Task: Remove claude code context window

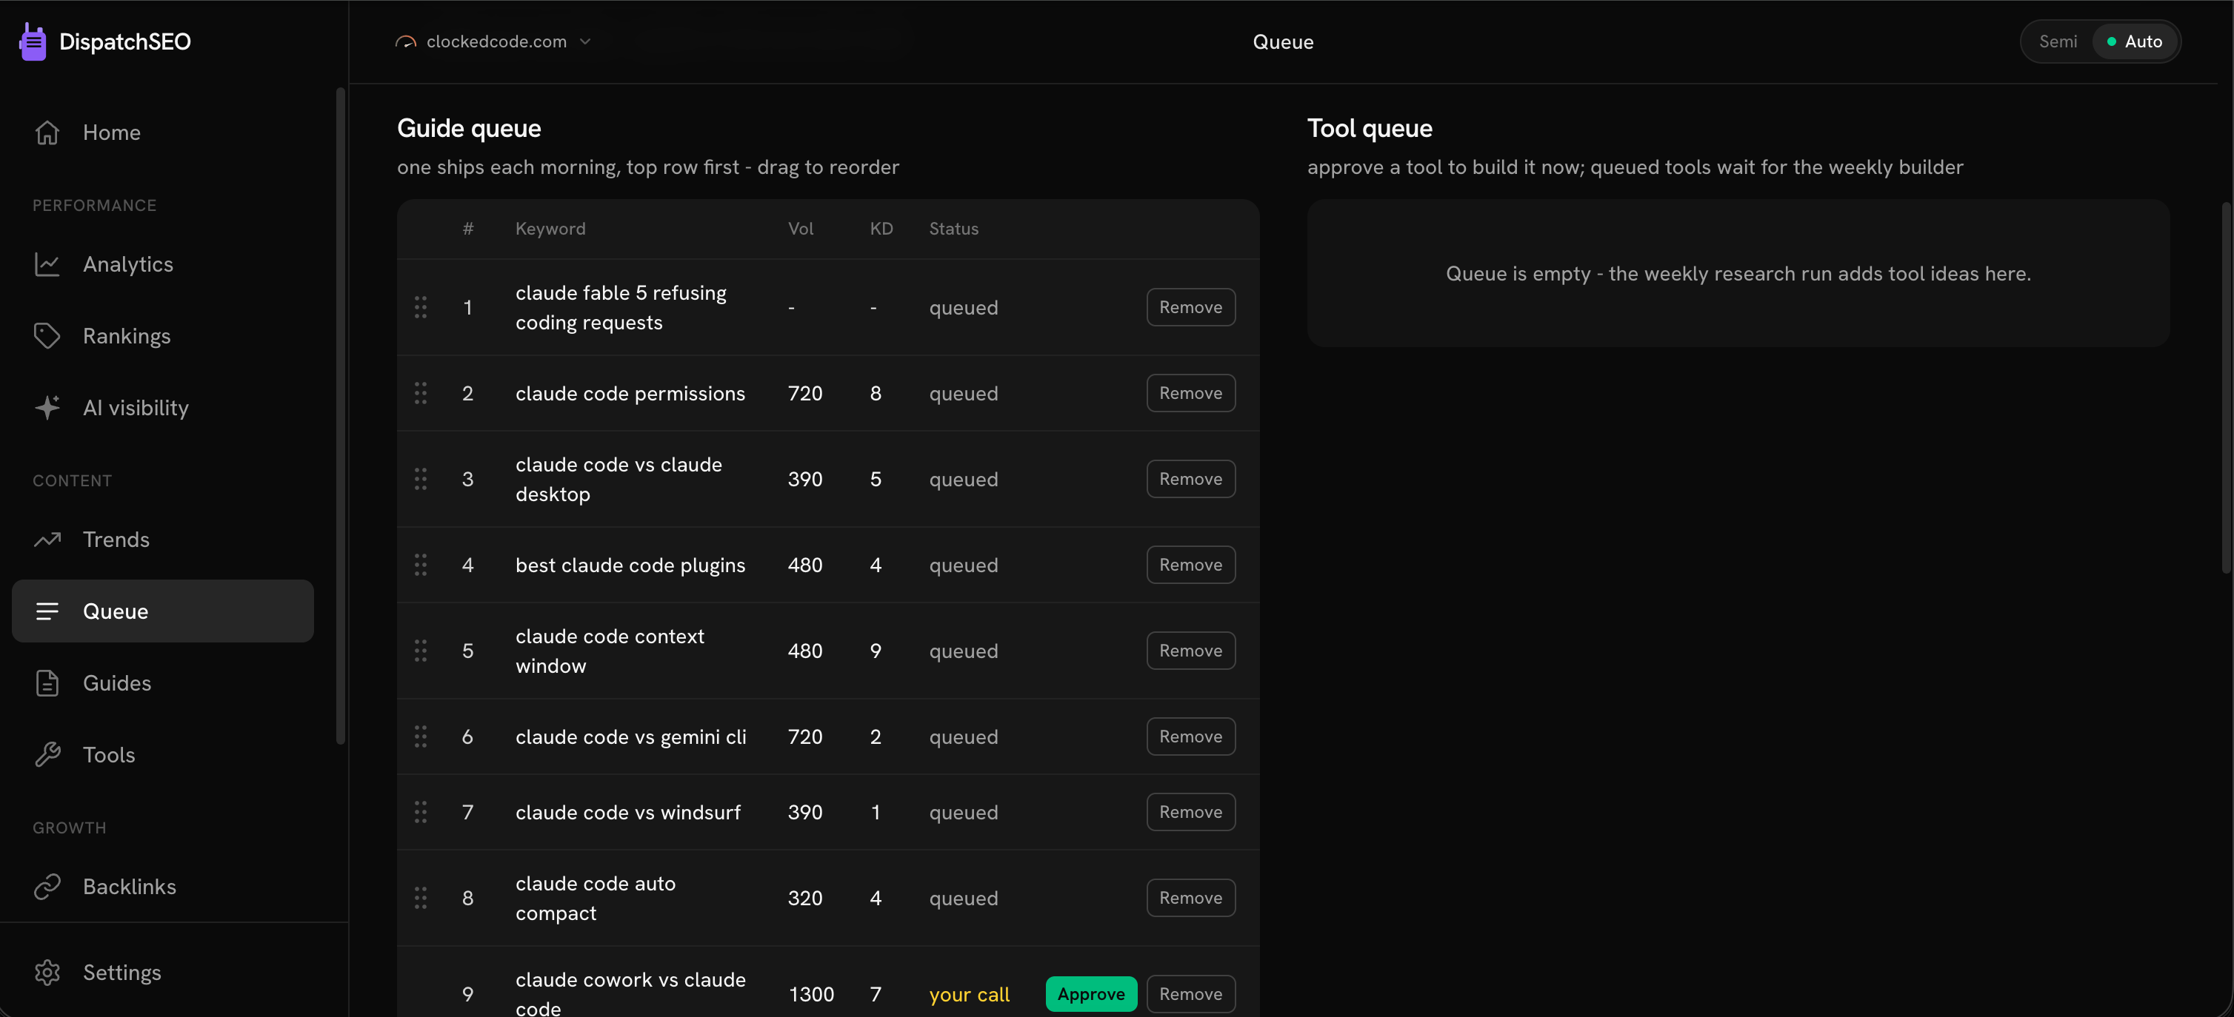Action: point(1191,651)
